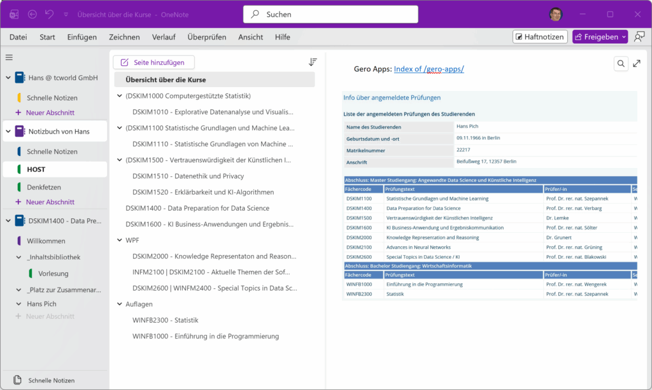The height and width of the screenshot is (390, 652).
Task: Toggle the Haftnotizen panel
Action: [539, 36]
